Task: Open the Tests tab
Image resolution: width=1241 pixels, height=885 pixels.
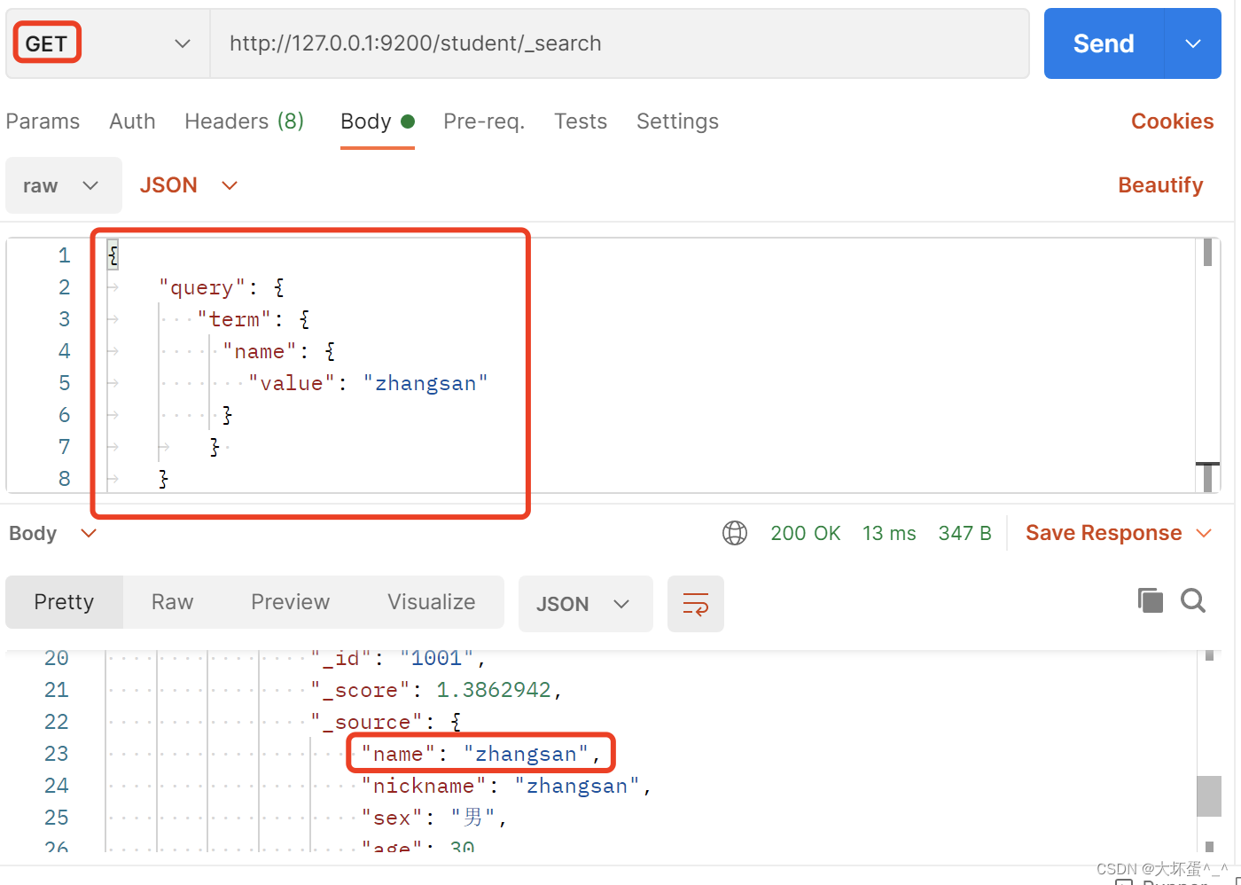Action: 581,121
